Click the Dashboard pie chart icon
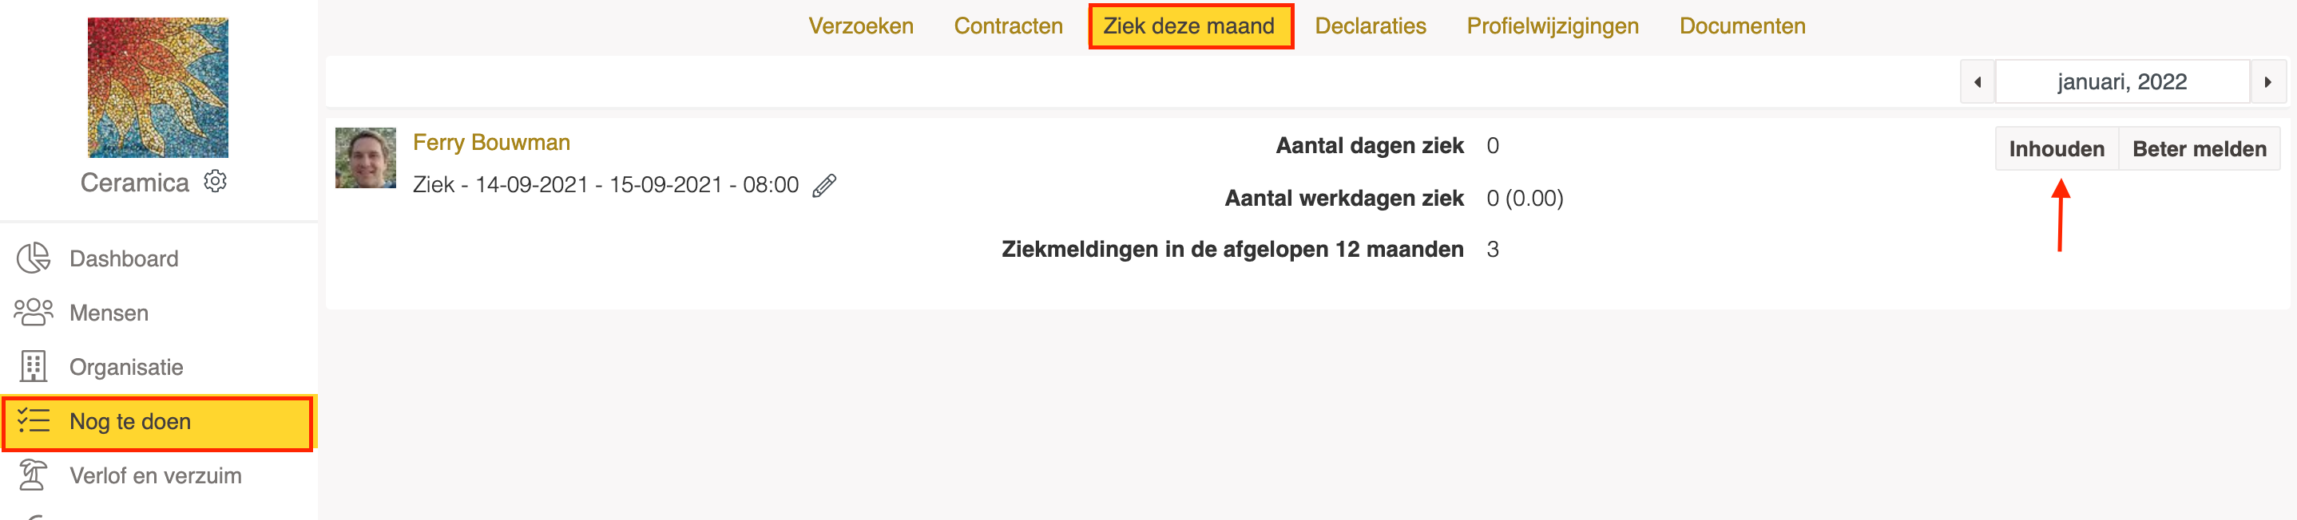The height and width of the screenshot is (520, 2297). 34,258
